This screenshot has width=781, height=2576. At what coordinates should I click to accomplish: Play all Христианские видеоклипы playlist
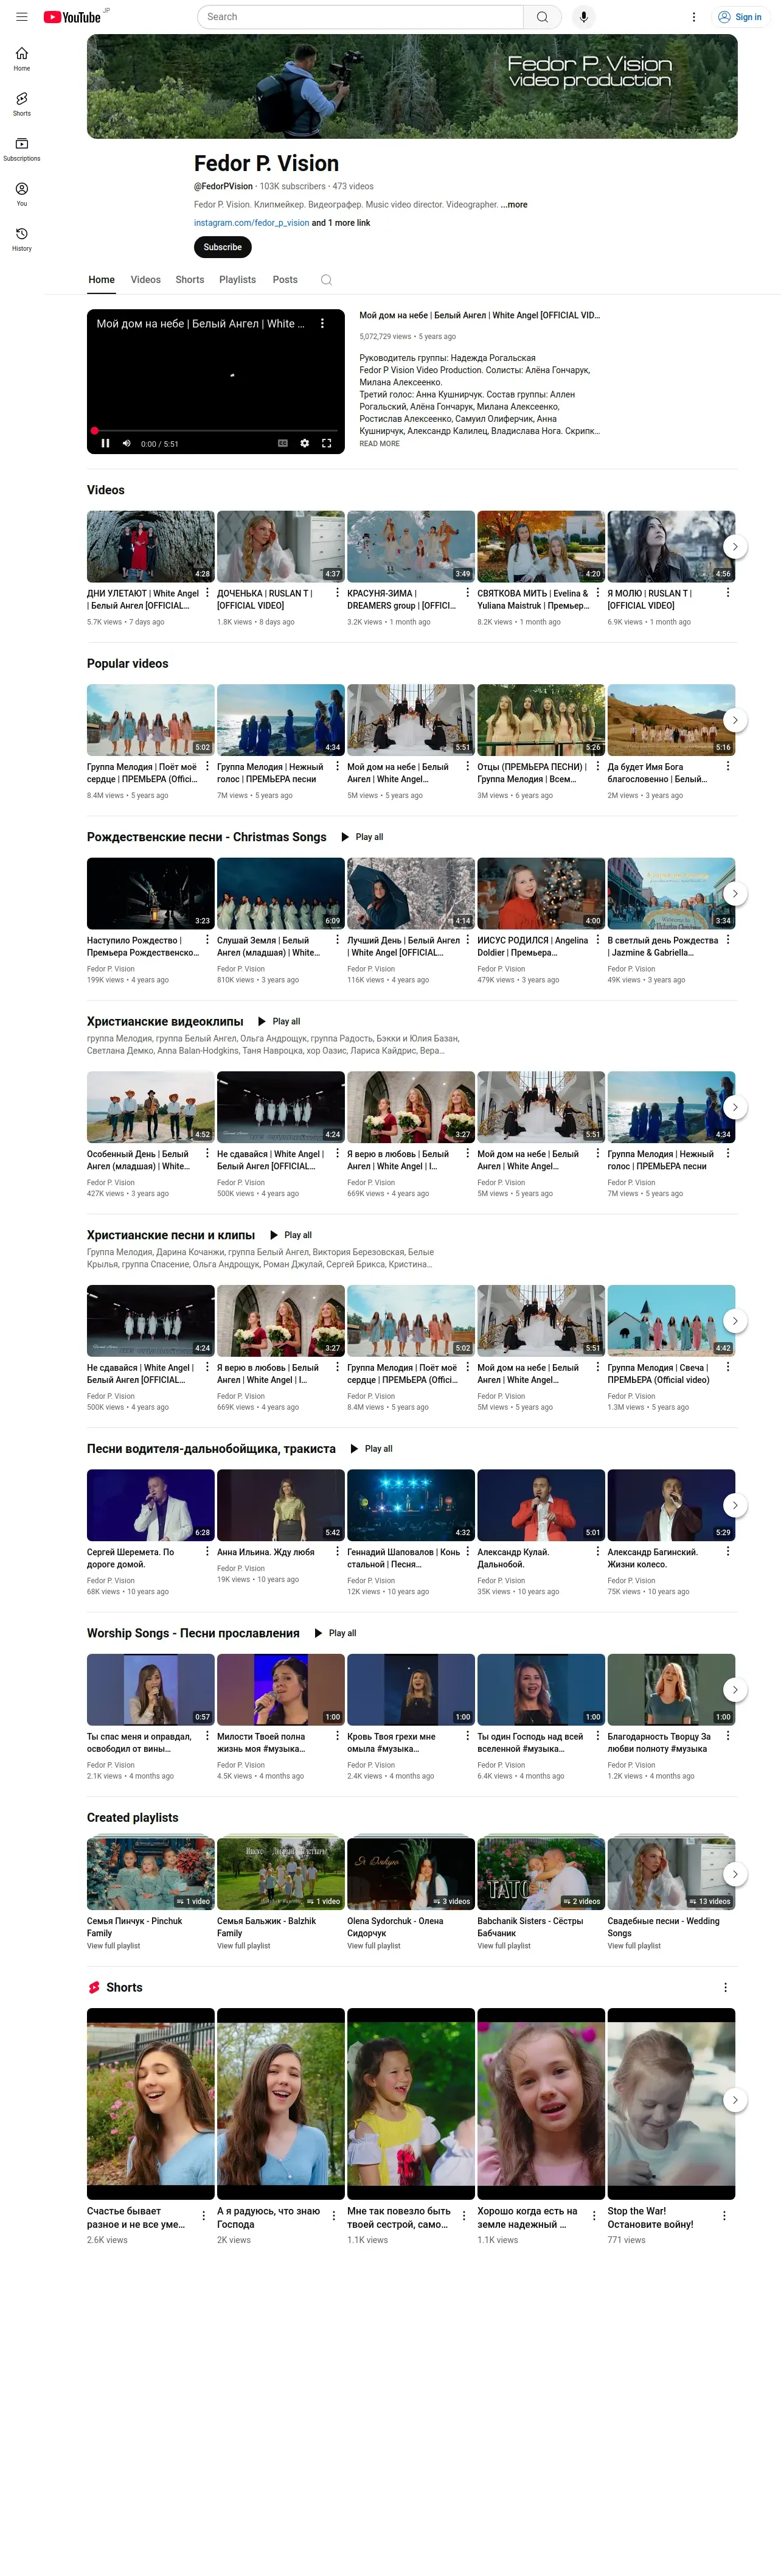coord(279,1022)
